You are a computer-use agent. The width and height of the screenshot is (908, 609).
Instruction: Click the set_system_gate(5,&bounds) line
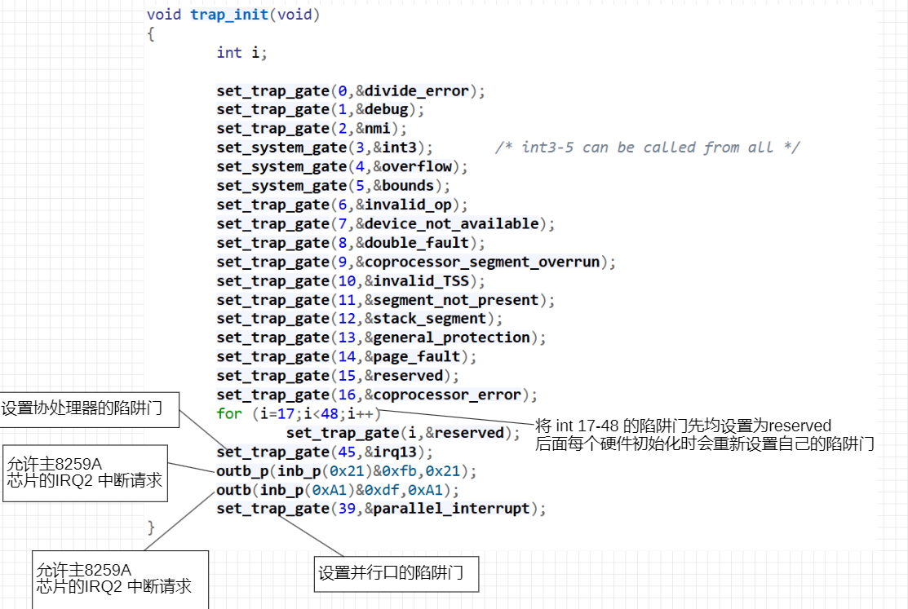[x=333, y=186]
